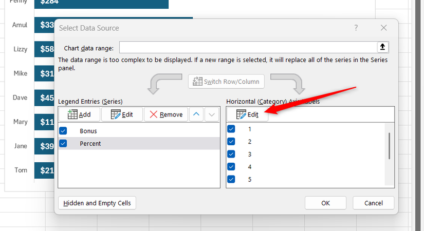Uncheck category label 1 checkbox
The width and height of the screenshot is (424, 231).
click(x=231, y=129)
